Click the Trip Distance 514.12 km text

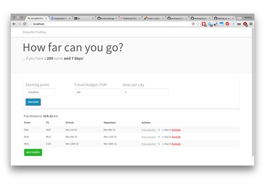pos(41,116)
